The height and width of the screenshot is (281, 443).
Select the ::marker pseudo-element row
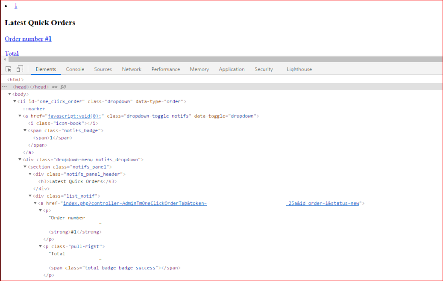pyautogui.click(x=34, y=109)
